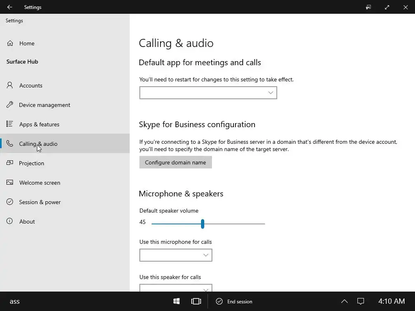The height and width of the screenshot is (311, 415).
Task: Click the About info icon
Action: point(10,222)
